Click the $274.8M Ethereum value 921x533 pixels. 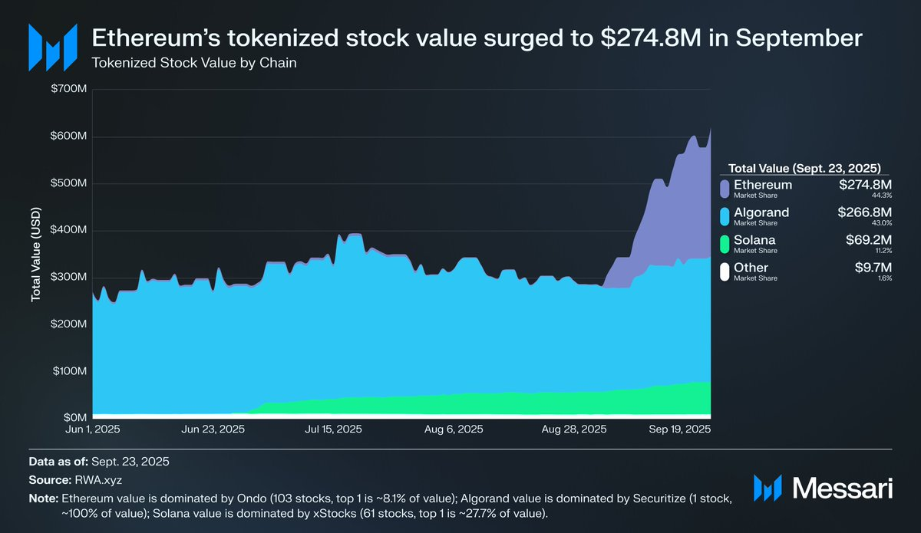pos(867,185)
